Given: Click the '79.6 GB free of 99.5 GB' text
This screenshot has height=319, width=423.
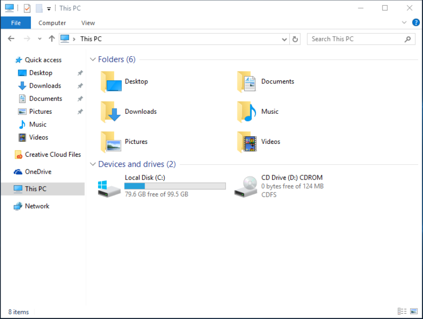Looking at the screenshot, I should 157,194.
